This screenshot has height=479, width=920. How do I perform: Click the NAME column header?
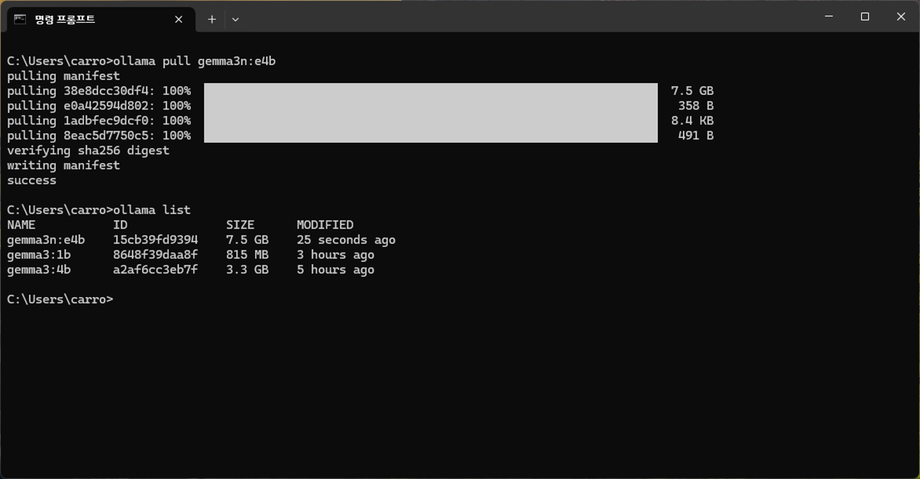(x=21, y=225)
